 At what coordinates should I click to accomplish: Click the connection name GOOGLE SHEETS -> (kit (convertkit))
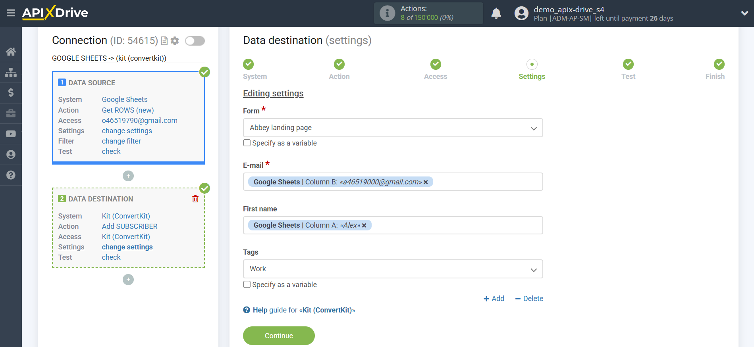(x=109, y=58)
